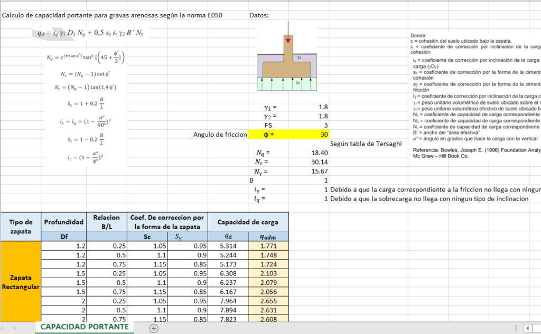Open the CAPACIDAD PORTANTE sheet tab
This screenshot has width=541, height=334.
click(x=84, y=327)
